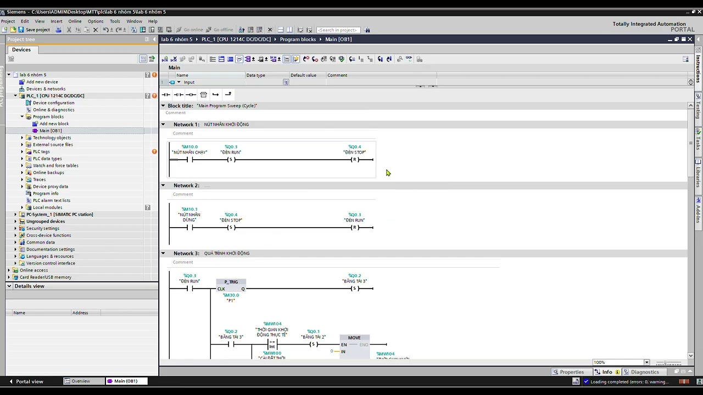Open the Options menu
The image size is (703, 395).
(x=96, y=21)
